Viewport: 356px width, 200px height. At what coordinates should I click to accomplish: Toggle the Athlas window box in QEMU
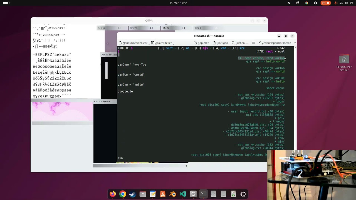pos(119,28)
